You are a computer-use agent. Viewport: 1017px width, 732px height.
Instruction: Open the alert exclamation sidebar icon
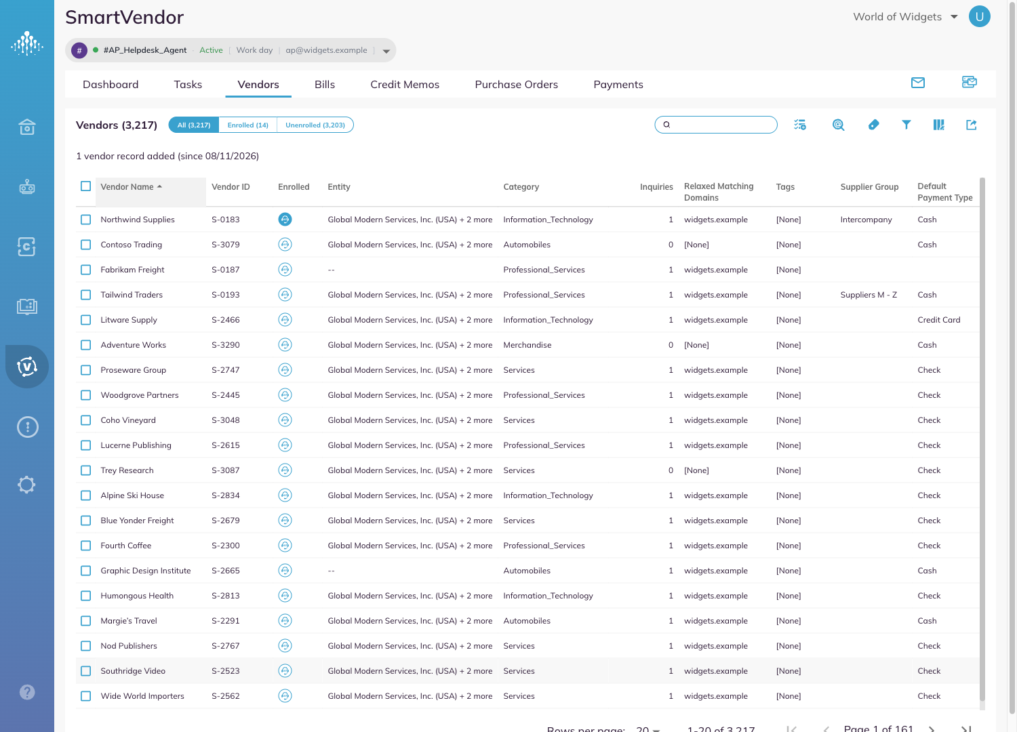coord(27,427)
